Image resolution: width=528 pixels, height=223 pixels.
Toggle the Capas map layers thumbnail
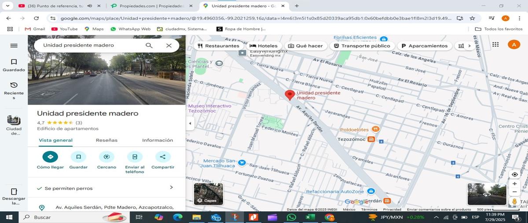209,194
